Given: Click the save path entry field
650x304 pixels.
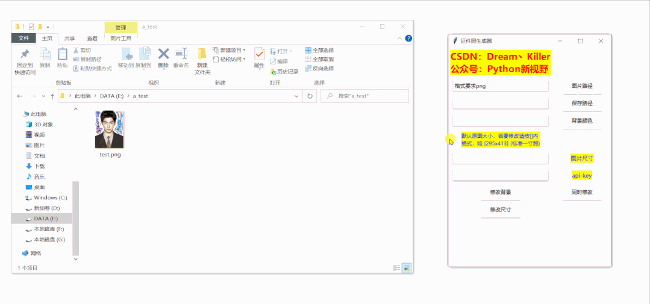Looking at the screenshot, I should (501, 104).
